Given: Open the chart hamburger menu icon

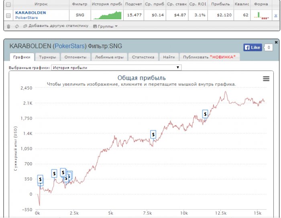Looking at the screenshot, I should tap(266, 79).
